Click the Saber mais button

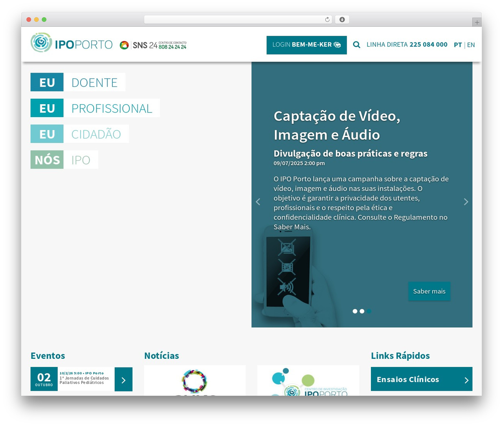[x=429, y=291]
